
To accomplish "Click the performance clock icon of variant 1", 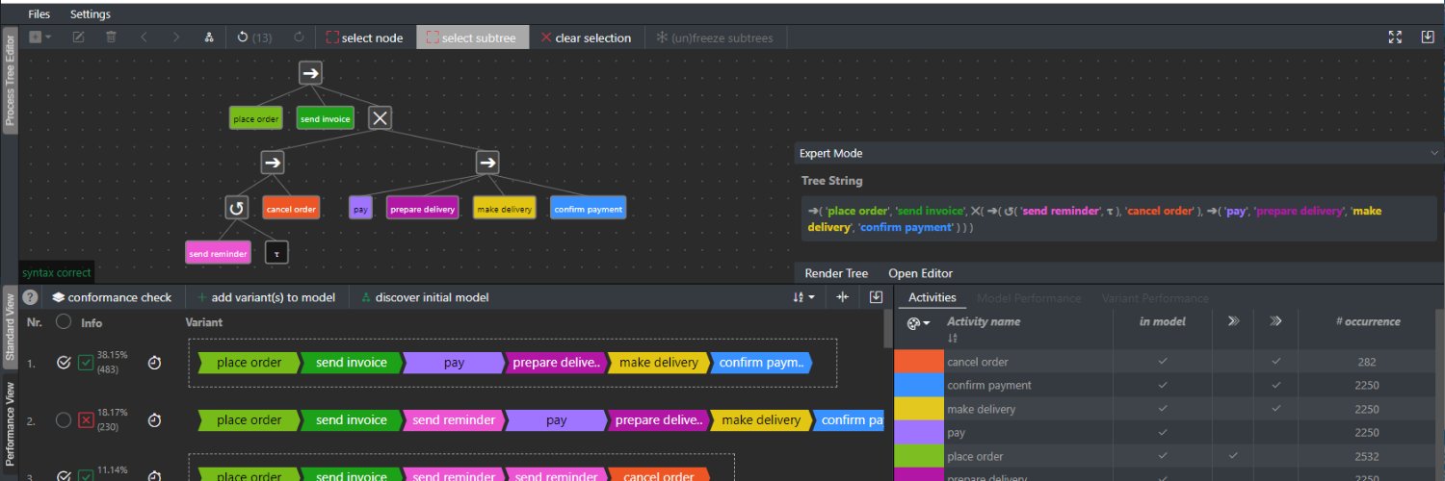I will coord(154,363).
